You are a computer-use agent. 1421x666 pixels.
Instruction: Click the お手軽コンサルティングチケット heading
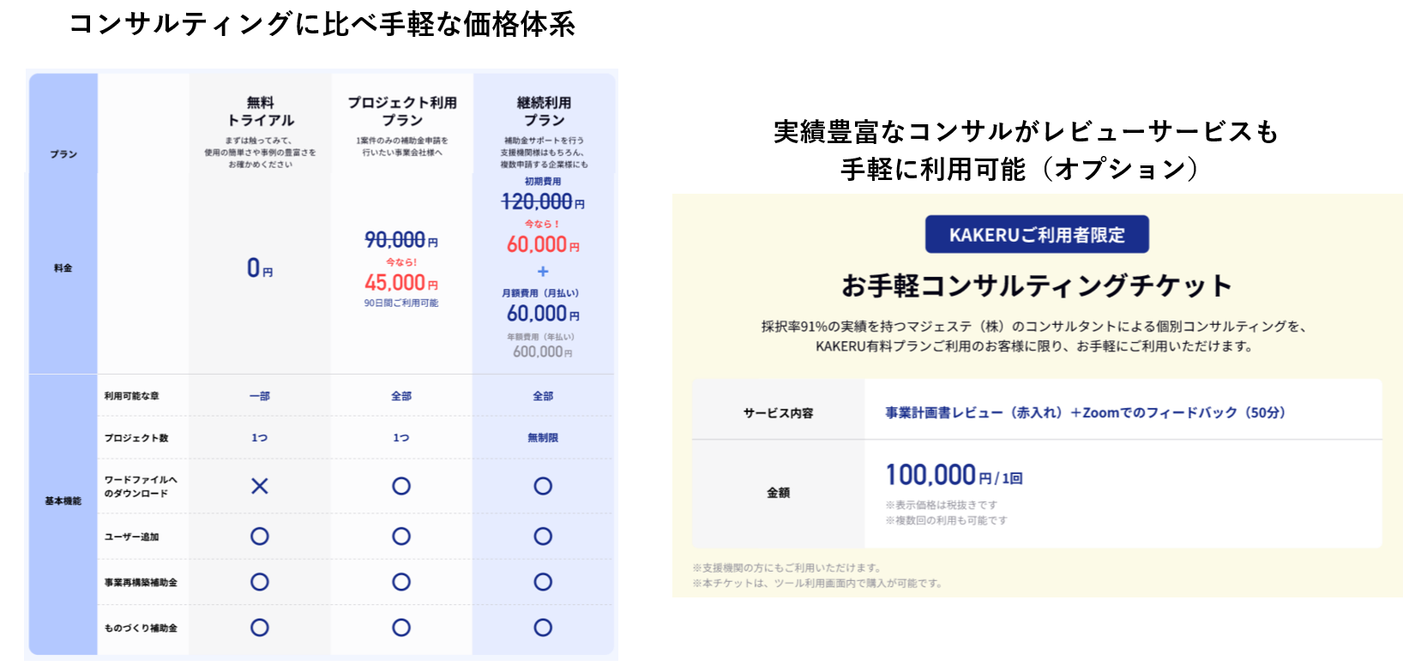1037,285
